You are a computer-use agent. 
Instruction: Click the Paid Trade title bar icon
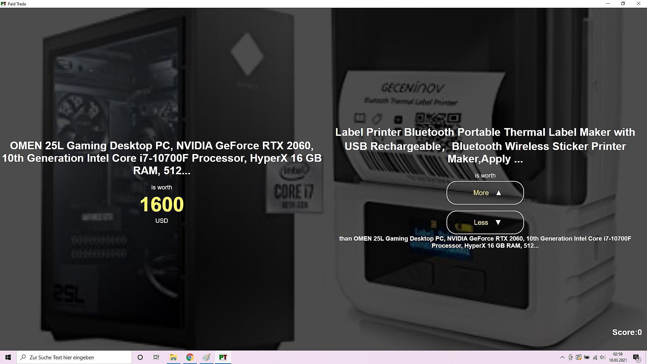[3, 4]
